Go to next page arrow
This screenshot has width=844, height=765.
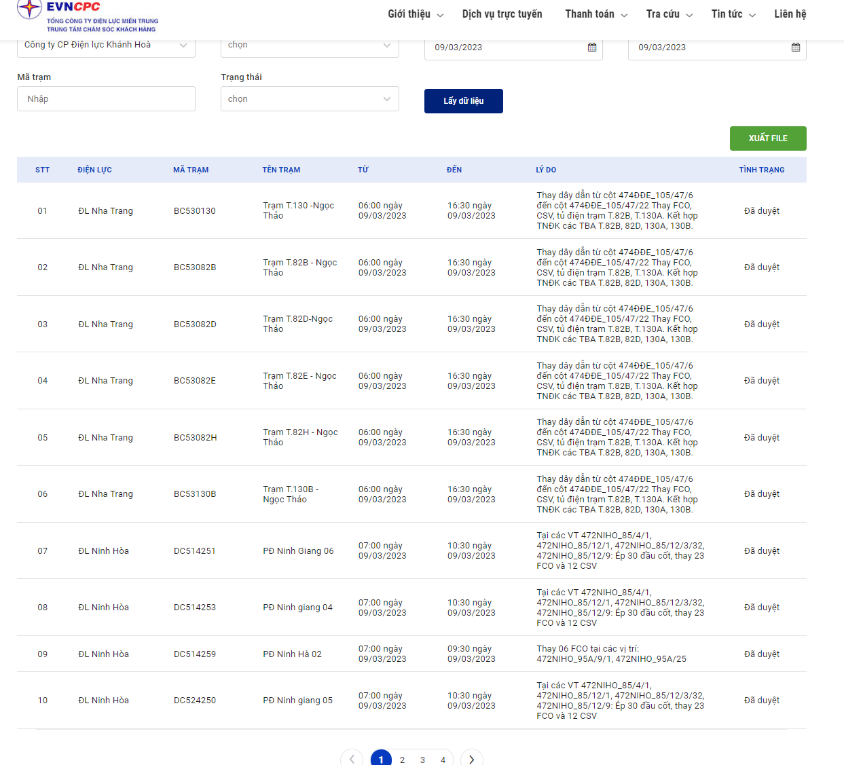point(471,759)
